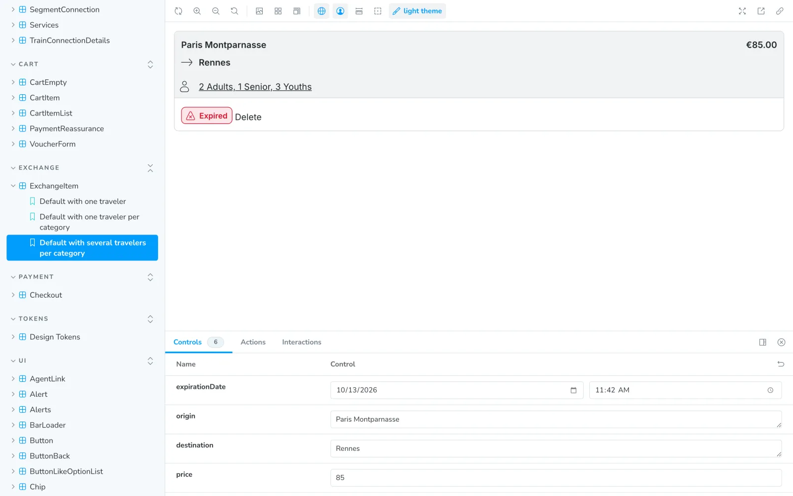Image resolution: width=793 pixels, height=496 pixels.
Task: Close the addons panel
Action: [782, 342]
